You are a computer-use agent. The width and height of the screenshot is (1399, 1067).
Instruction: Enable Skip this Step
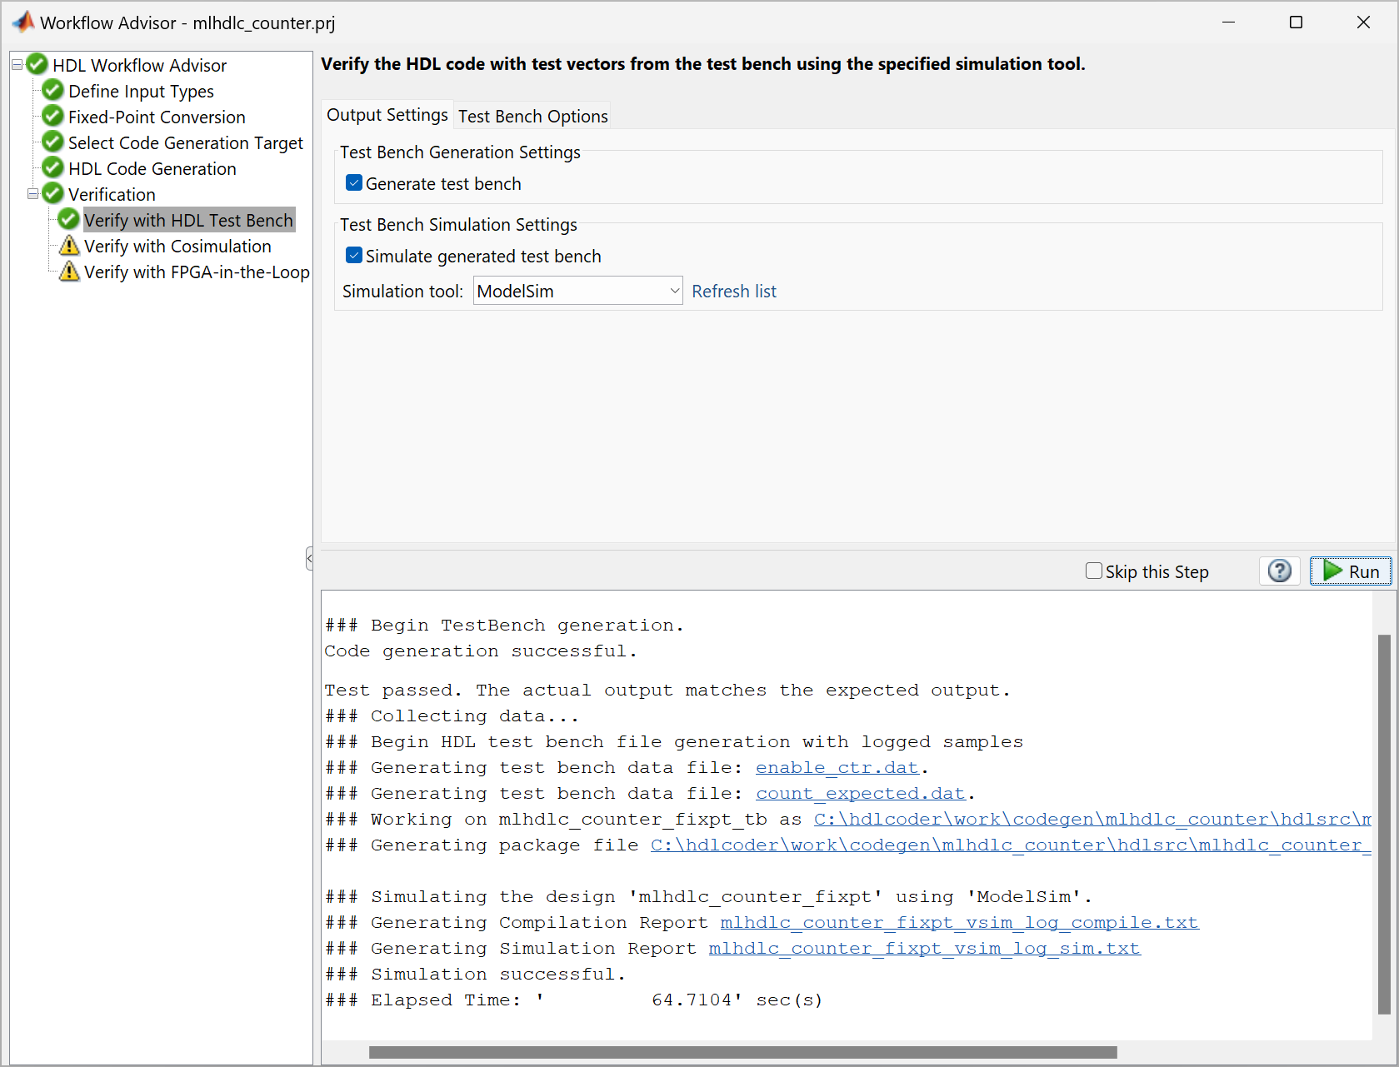[x=1093, y=571]
